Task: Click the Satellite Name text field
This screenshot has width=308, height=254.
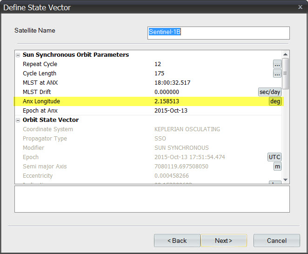Action: (x=218, y=33)
